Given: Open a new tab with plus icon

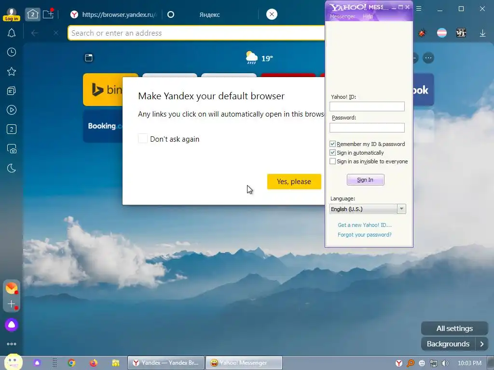Looking at the screenshot, I should click(48, 14).
